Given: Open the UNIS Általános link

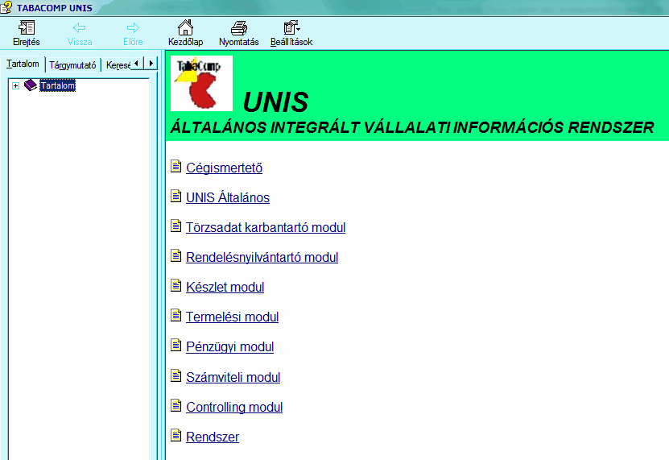Looking at the screenshot, I should tap(228, 197).
